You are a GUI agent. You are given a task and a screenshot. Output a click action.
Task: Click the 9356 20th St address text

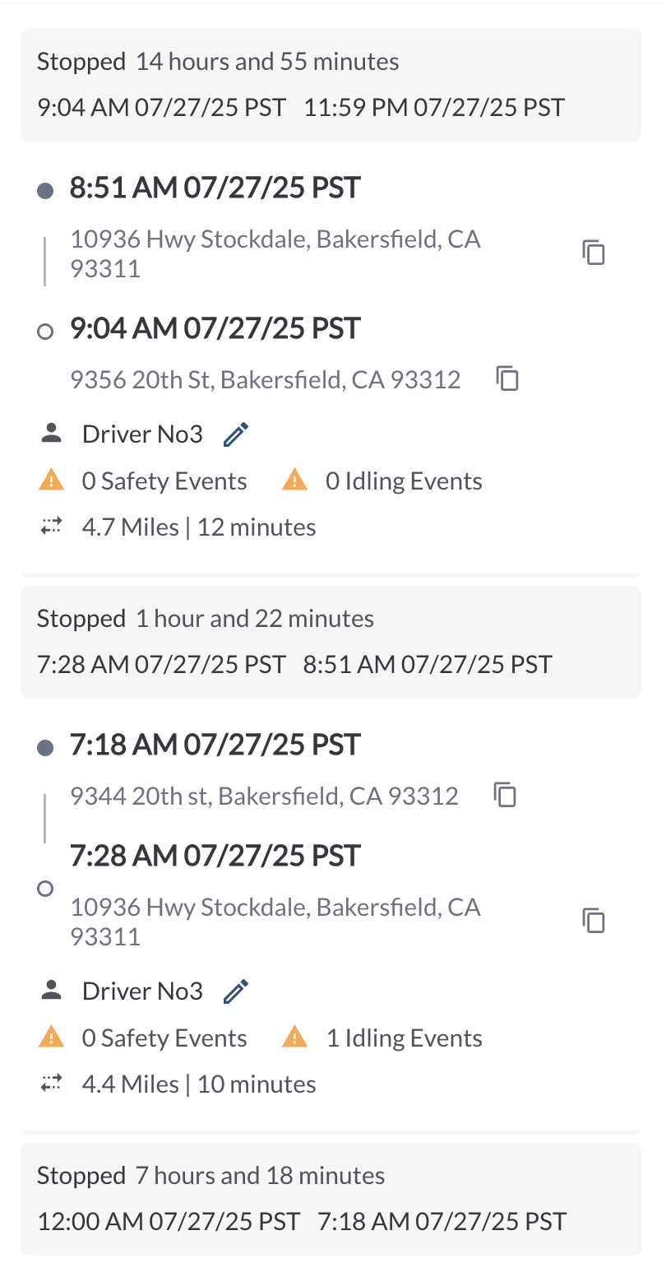pyautogui.click(x=265, y=379)
